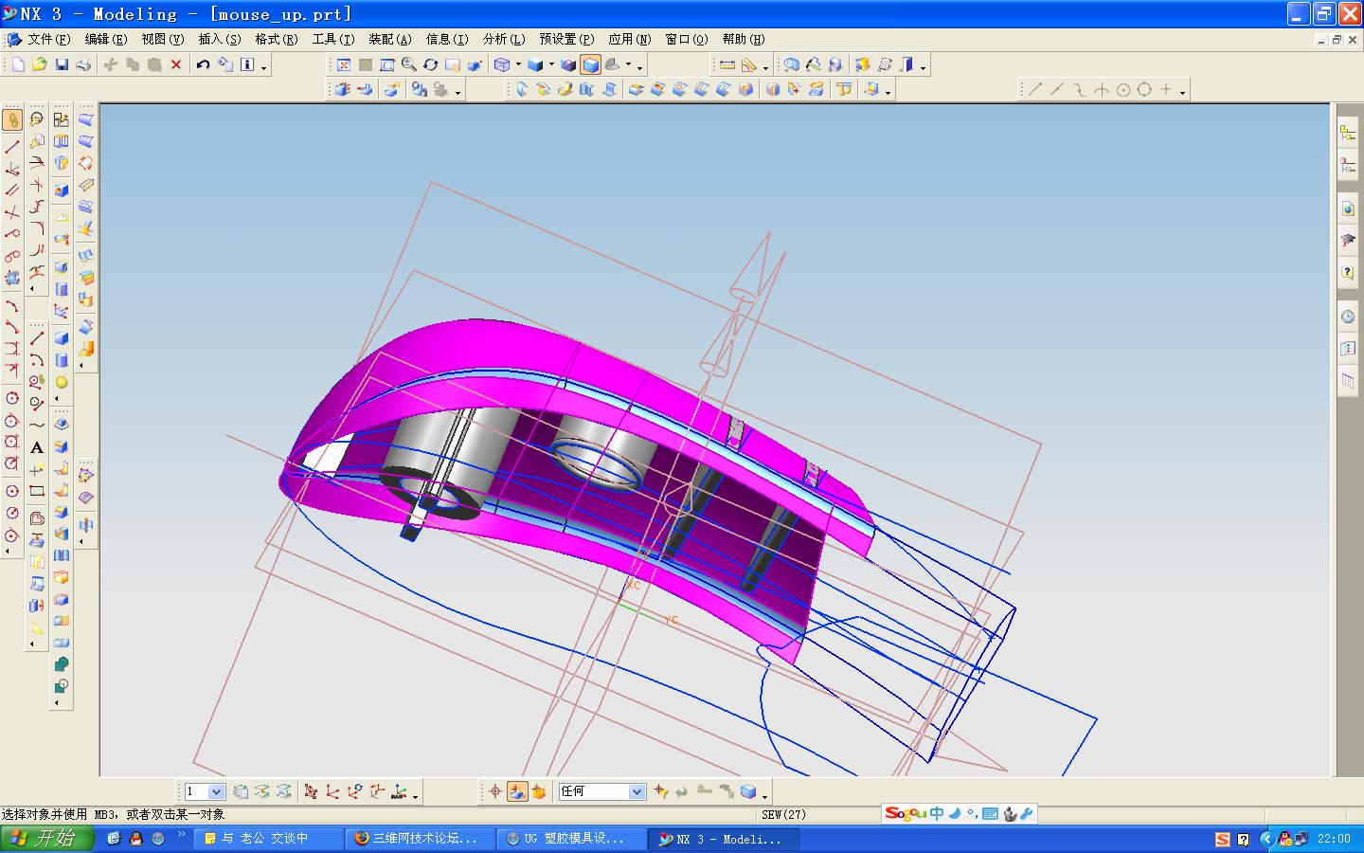The height and width of the screenshot is (853, 1364).
Task: Click the New file icon
Action: (18, 64)
